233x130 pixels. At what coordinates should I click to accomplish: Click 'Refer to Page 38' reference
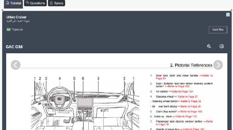pyautogui.click(x=189, y=101)
